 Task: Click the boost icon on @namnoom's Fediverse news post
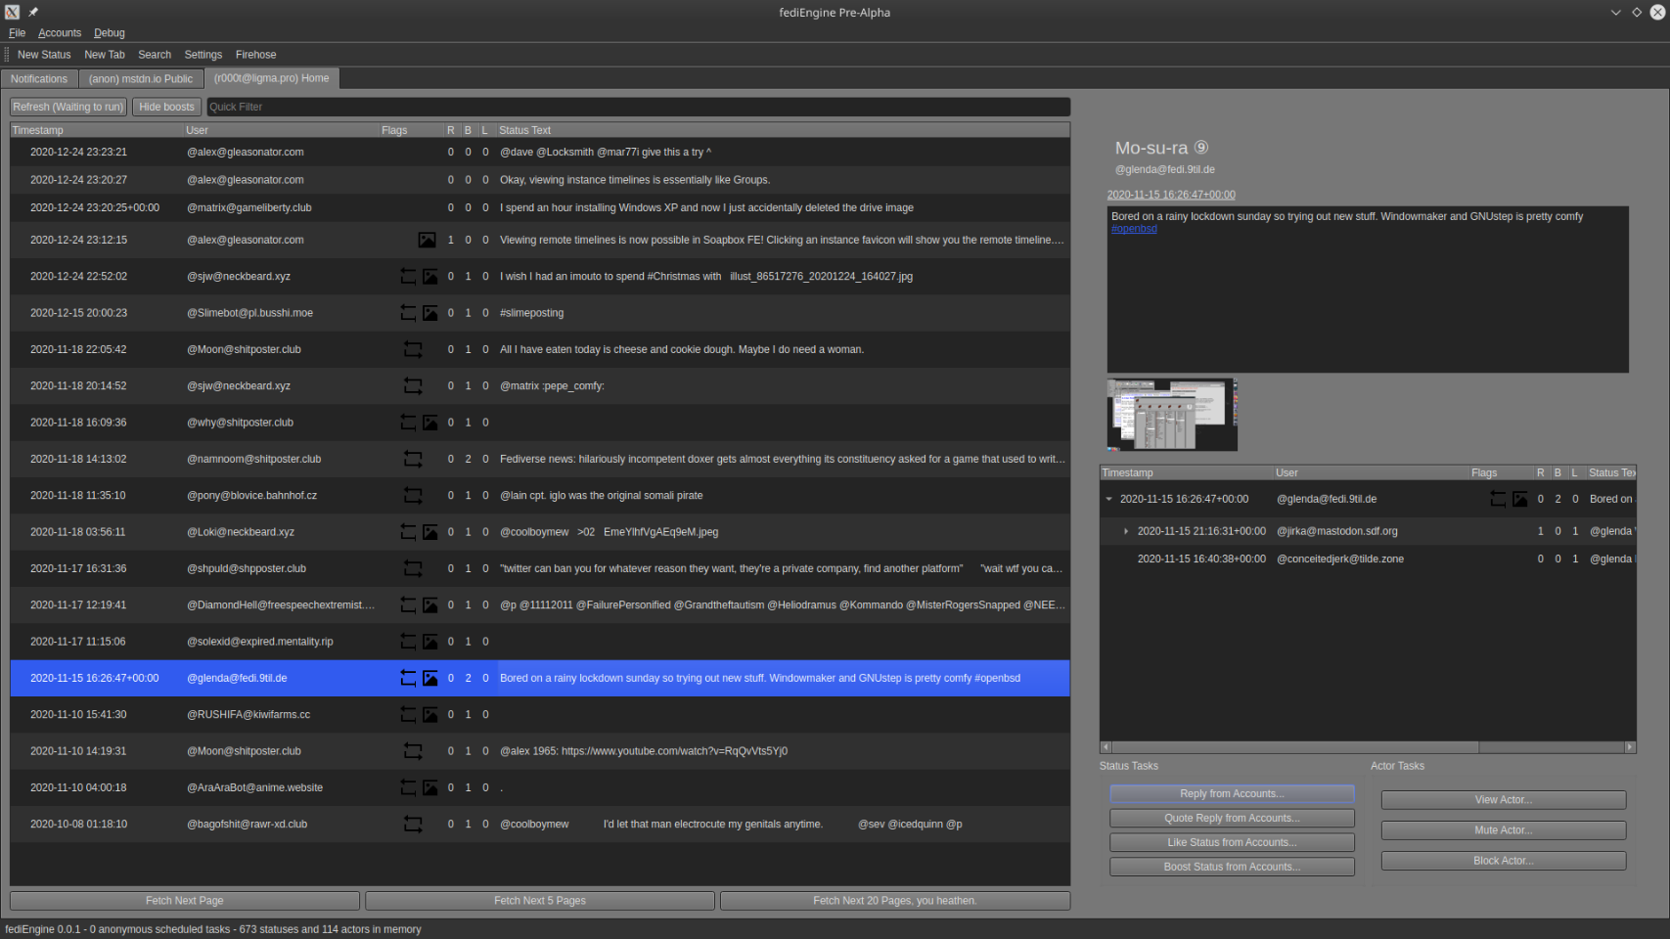[x=413, y=459]
